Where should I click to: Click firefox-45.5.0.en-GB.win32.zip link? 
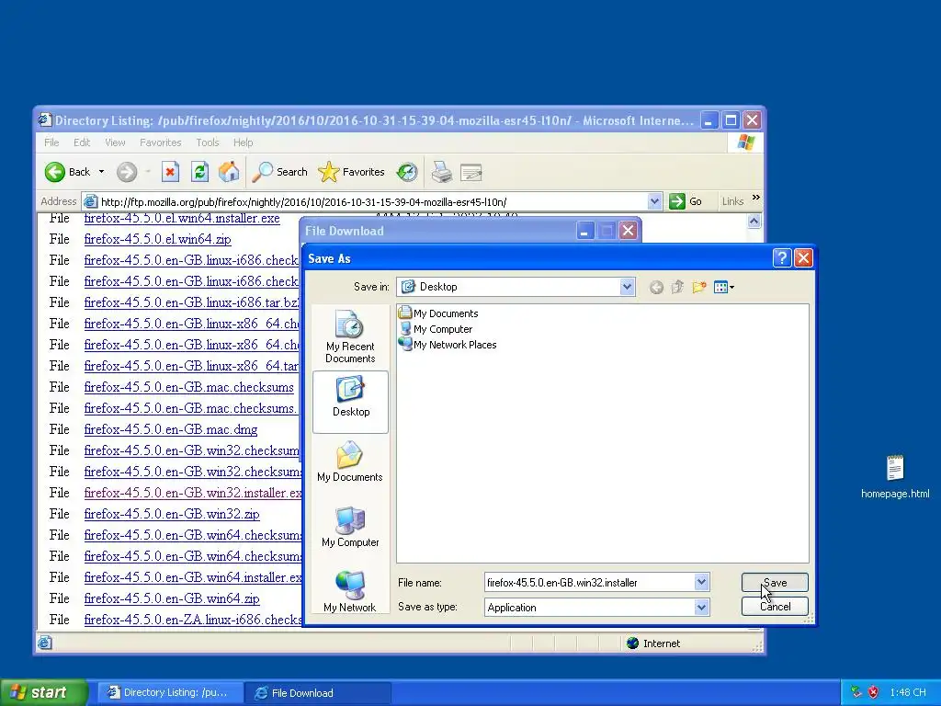tap(172, 514)
